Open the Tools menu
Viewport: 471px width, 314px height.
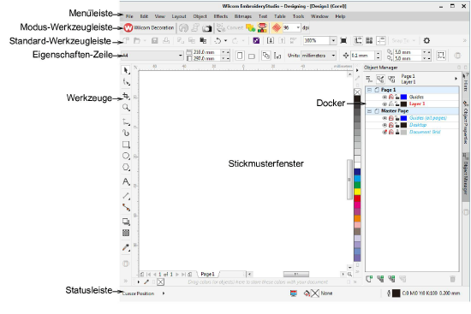point(298,16)
